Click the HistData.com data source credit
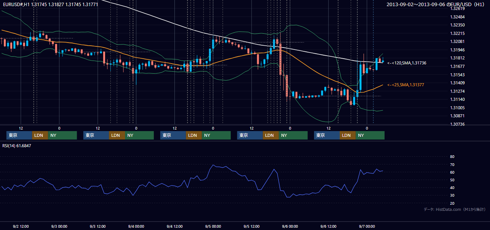 455,209
